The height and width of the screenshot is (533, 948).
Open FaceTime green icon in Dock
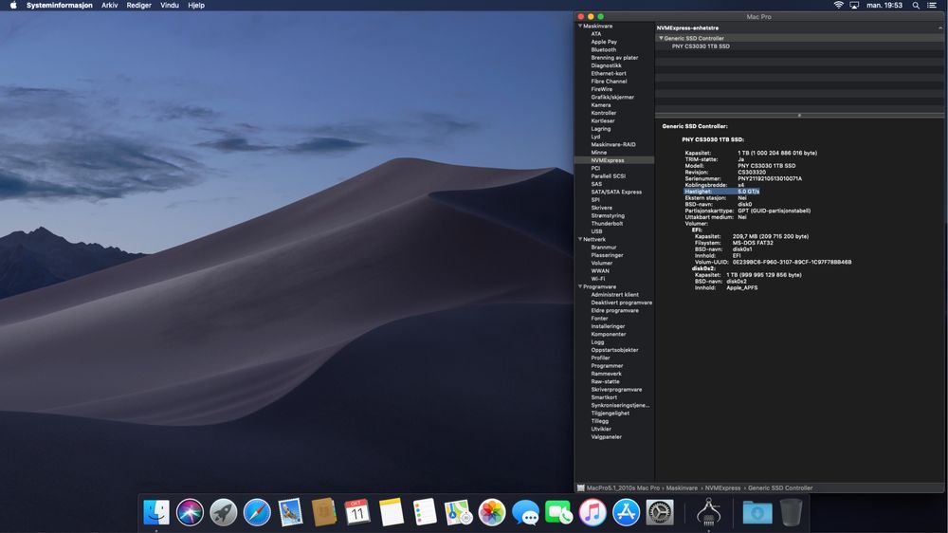click(558, 512)
